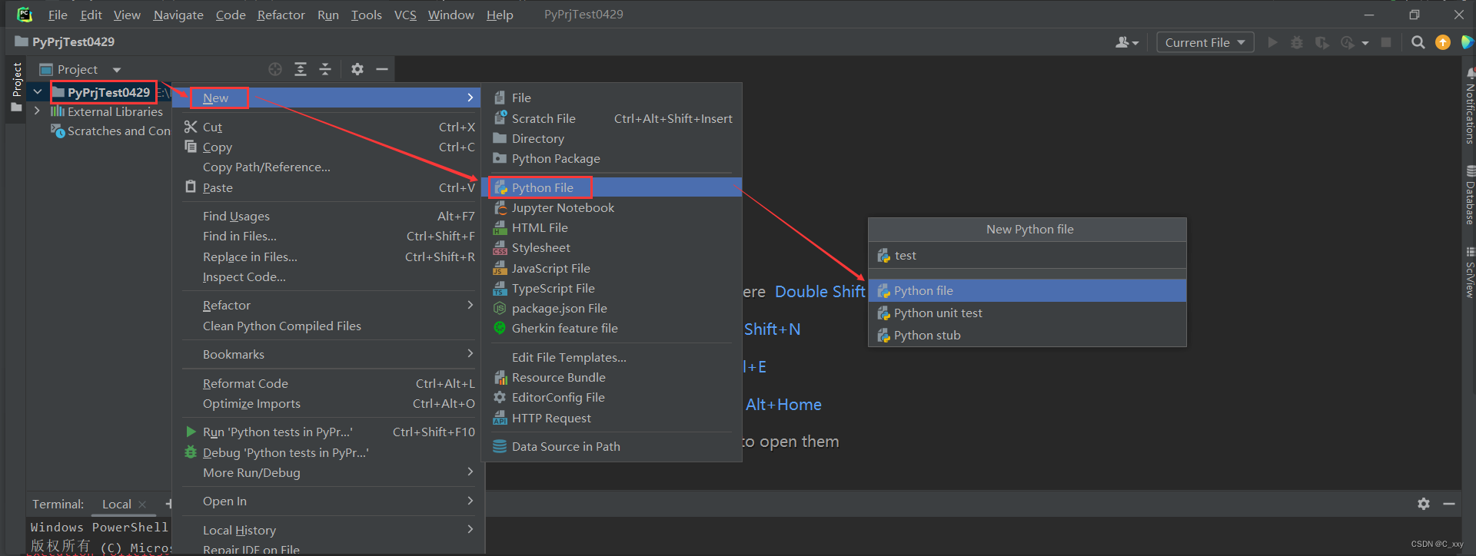The width and height of the screenshot is (1476, 556).
Task: Open Terminal panel settings gear
Action: (1424, 504)
